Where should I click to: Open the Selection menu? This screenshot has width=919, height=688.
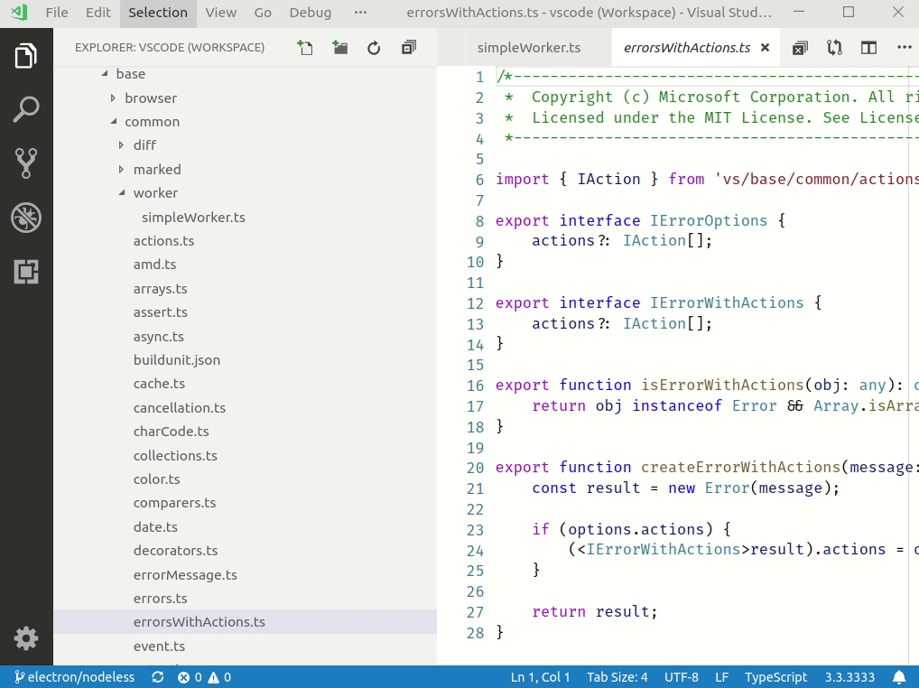pyautogui.click(x=158, y=13)
